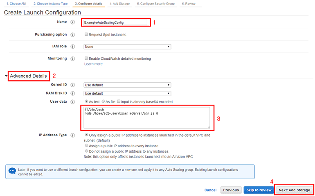
Task: Click the IP Address Type info icon
Action: click(72, 135)
